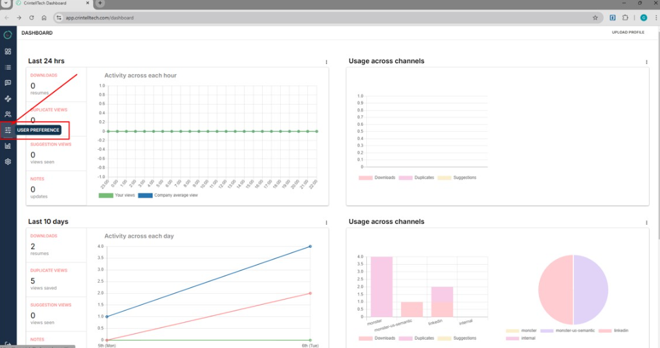Click the Last 10 days heading
The height and width of the screenshot is (348, 660).
[48, 221]
